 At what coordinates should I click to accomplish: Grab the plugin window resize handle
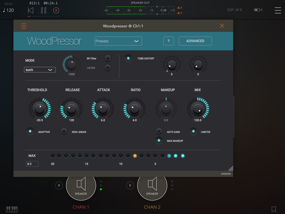[x=231, y=168]
